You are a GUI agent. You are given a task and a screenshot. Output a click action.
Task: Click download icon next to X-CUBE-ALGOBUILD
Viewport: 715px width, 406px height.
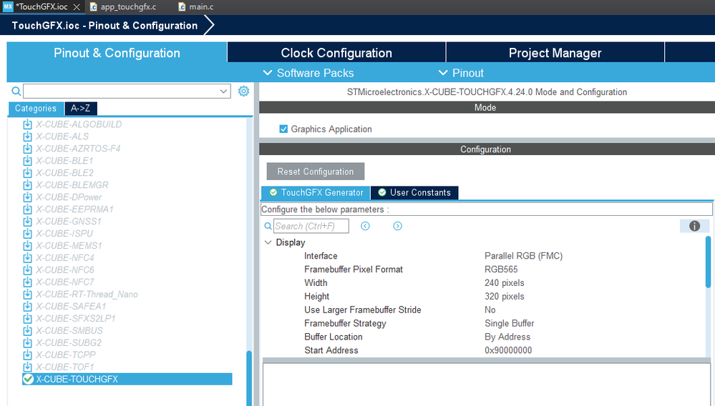pos(27,124)
